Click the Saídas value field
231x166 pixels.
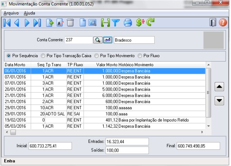tap(127, 150)
